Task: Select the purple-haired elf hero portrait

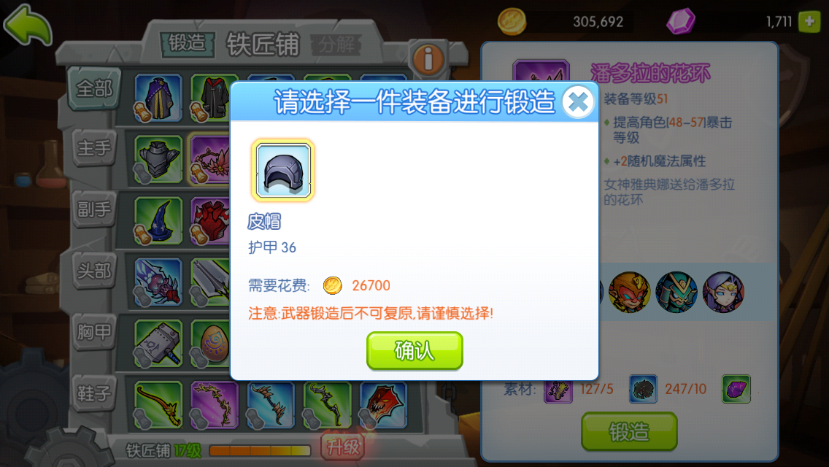Action: click(x=723, y=292)
